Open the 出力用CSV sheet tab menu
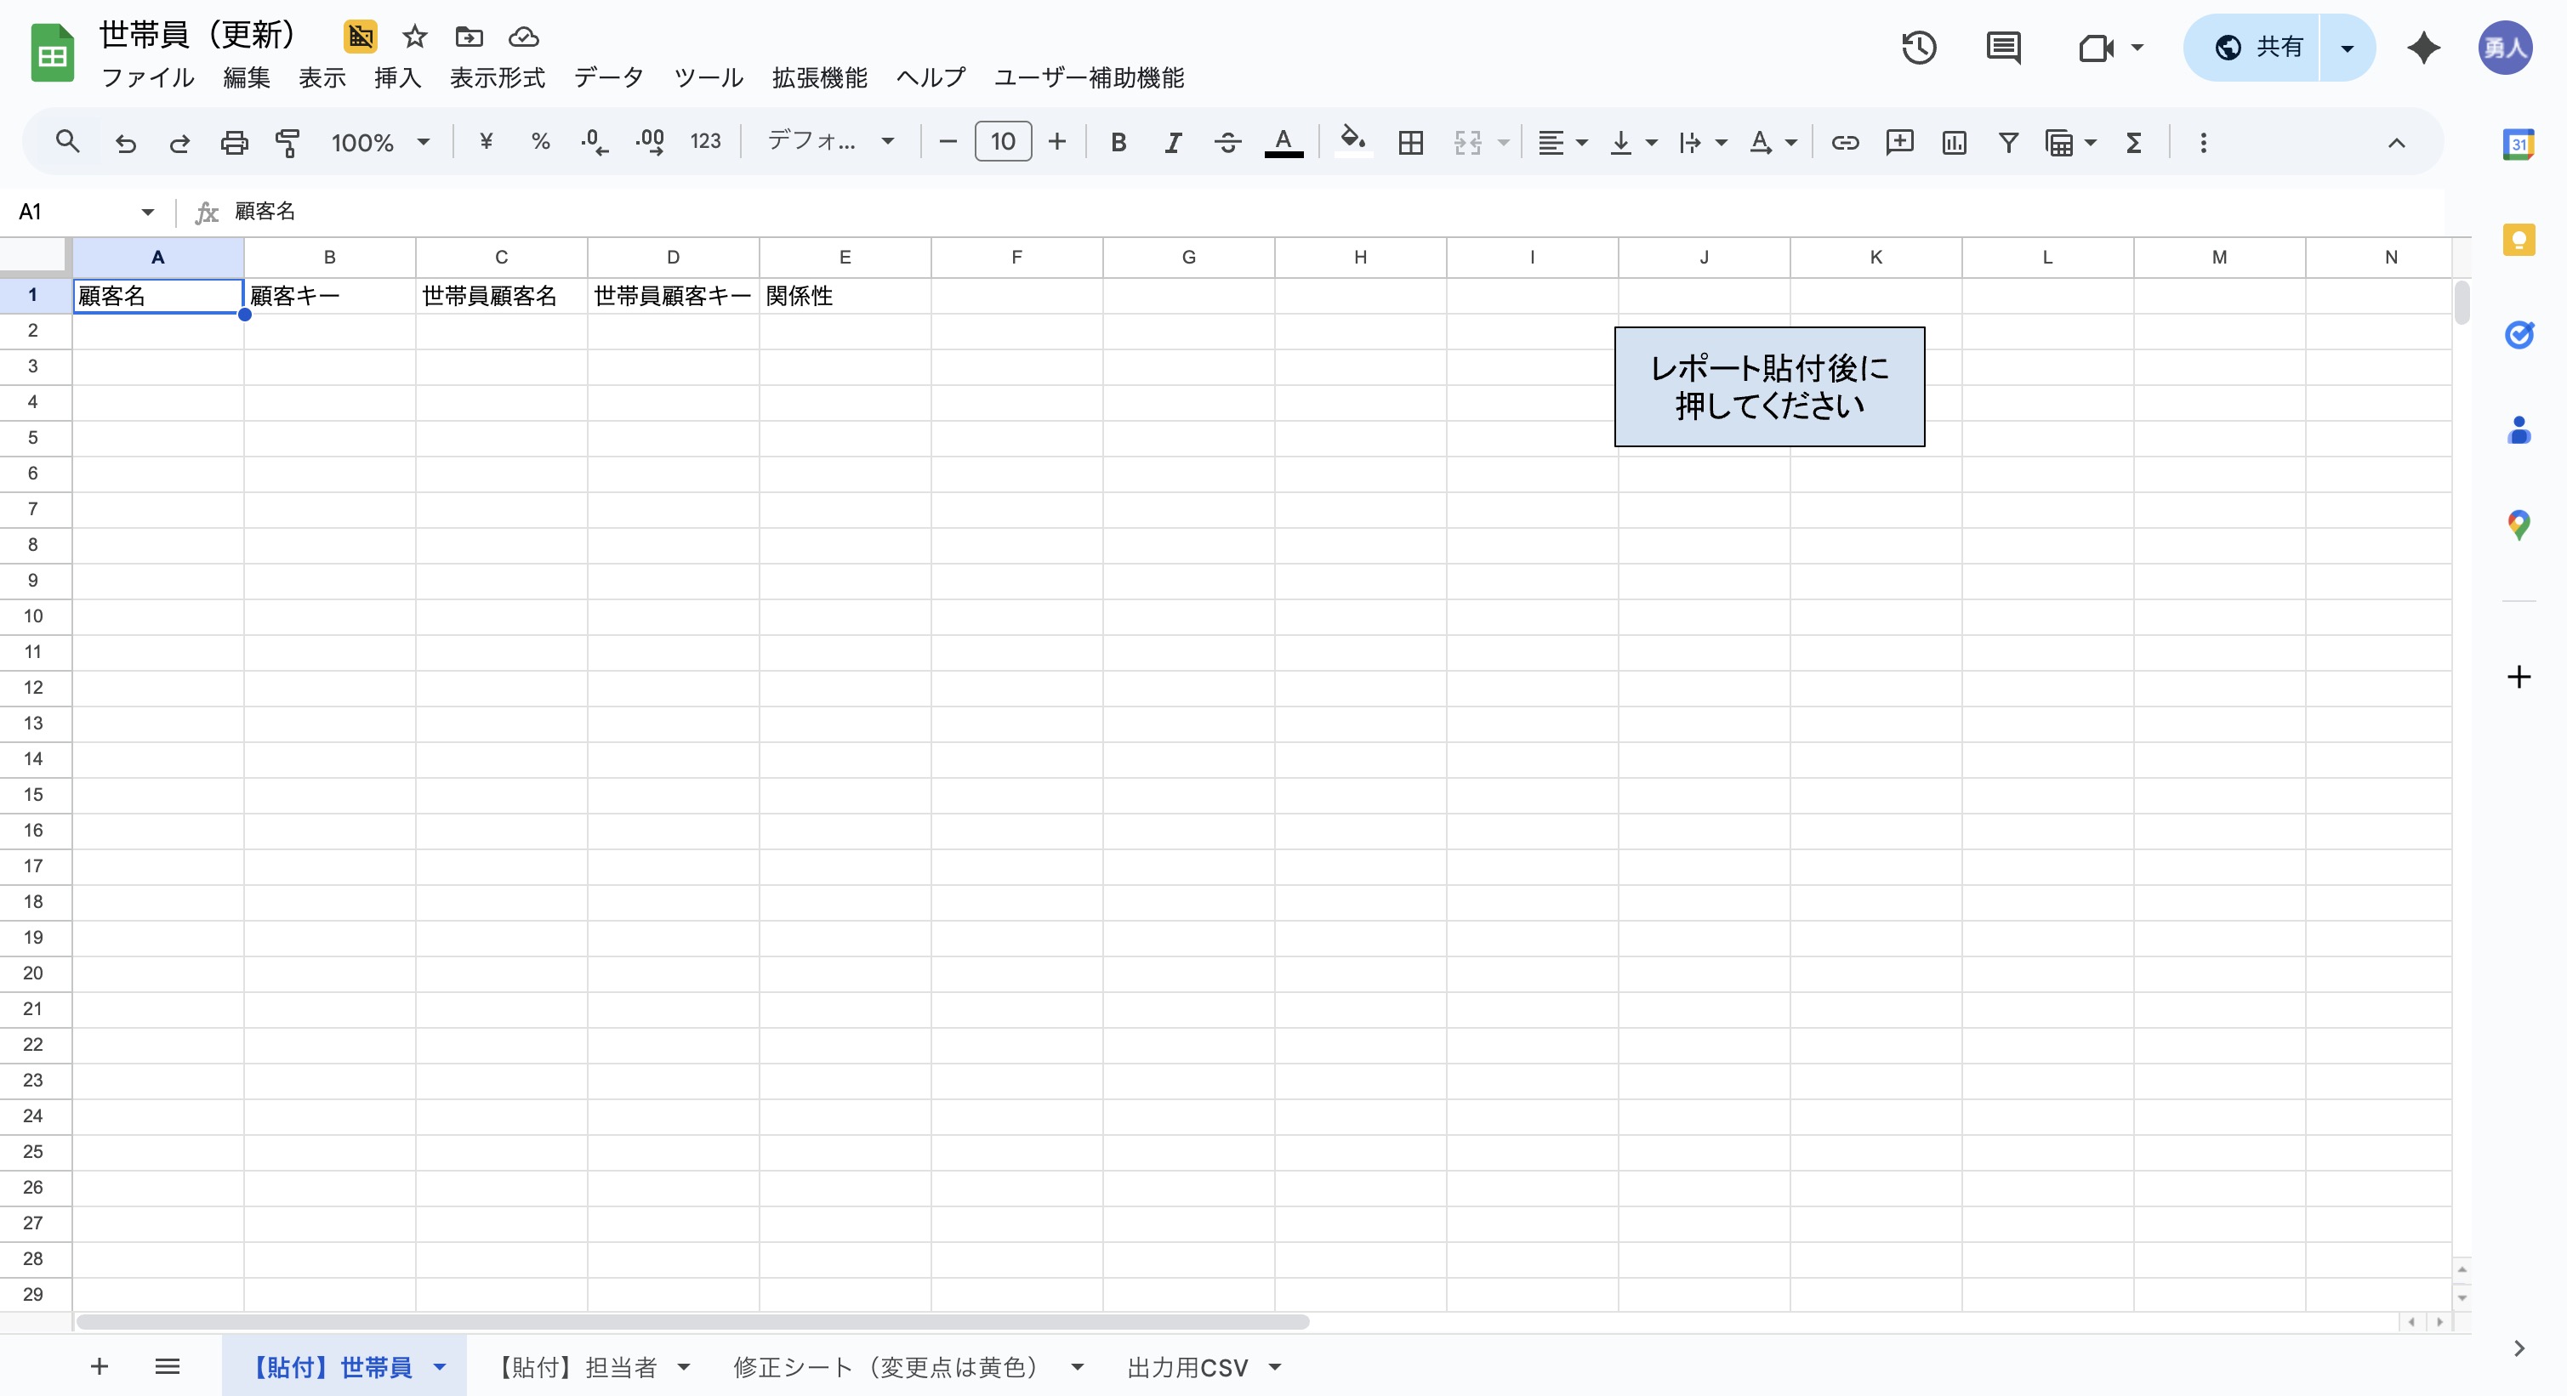Image resolution: width=2567 pixels, height=1396 pixels. coord(1274,1367)
